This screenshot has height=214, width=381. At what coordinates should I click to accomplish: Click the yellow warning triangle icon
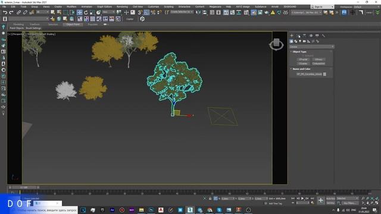[x=273, y=12]
